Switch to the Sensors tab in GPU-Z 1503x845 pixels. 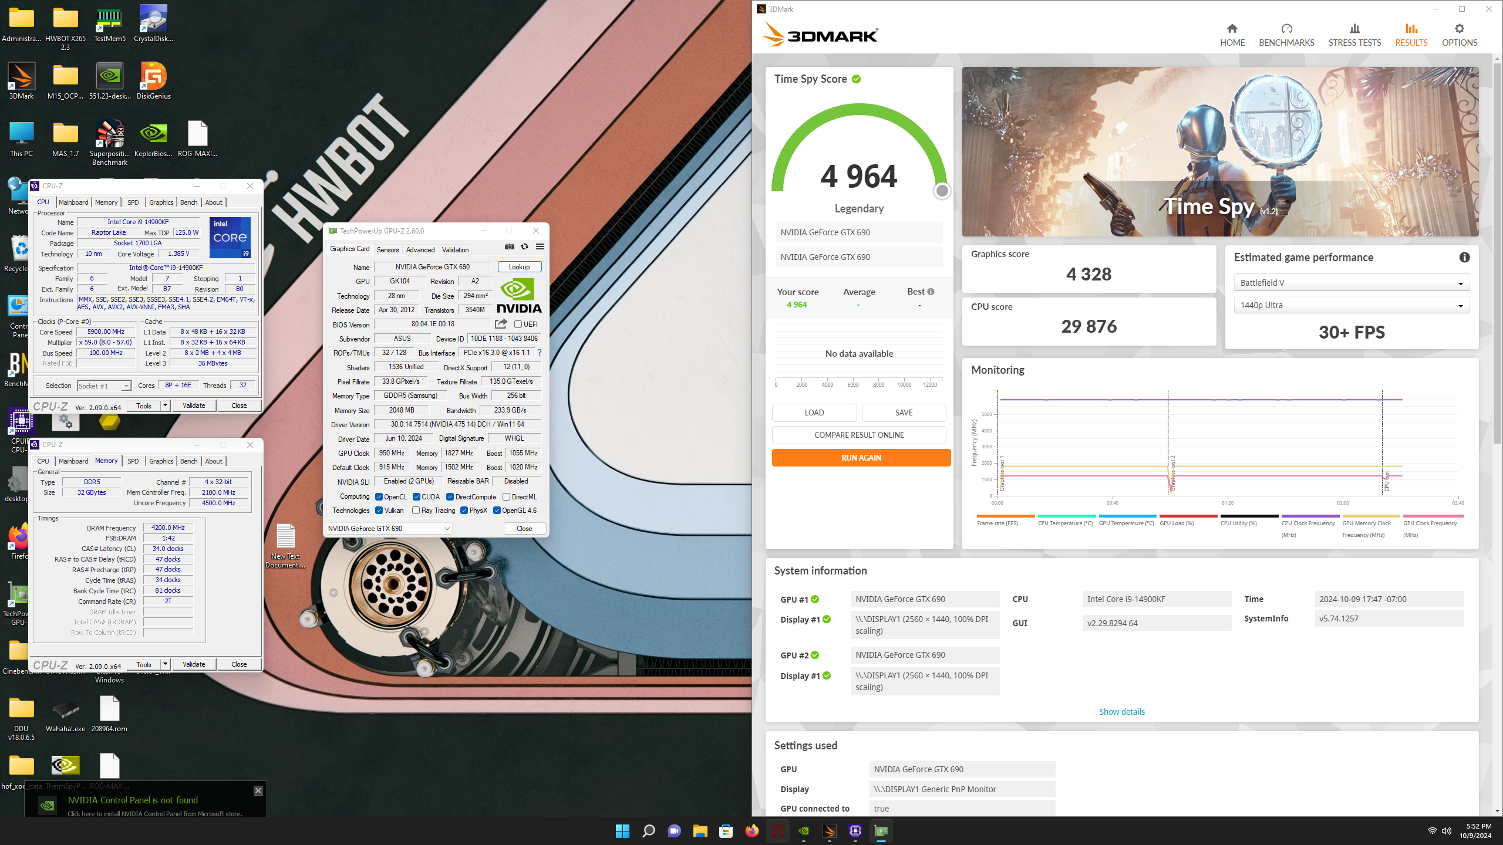point(387,249)
